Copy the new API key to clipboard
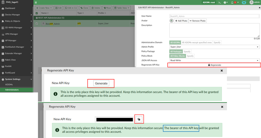261x138 pixels. click(139, 119)
